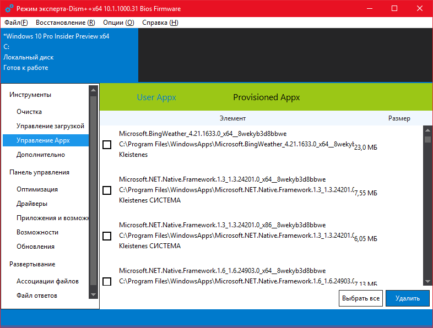Select the Microsoft.NET.Native.Framework.1.3 x64 package name

click(x=223, y=179)
